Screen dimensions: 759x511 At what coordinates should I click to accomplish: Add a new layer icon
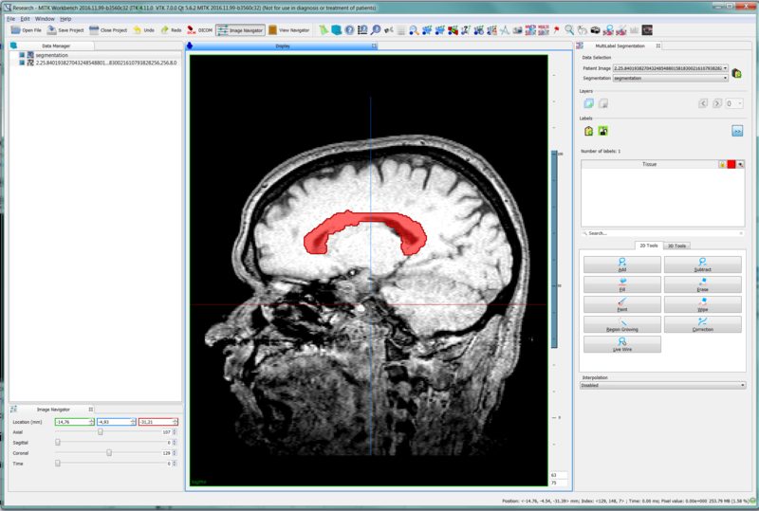click(588, 102)
